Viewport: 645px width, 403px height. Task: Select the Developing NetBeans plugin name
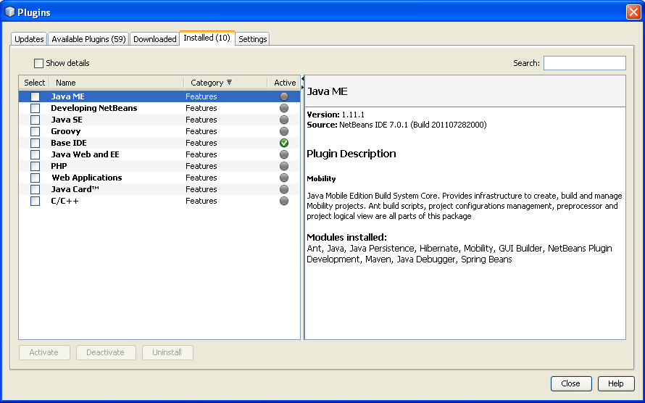(94, 108)
